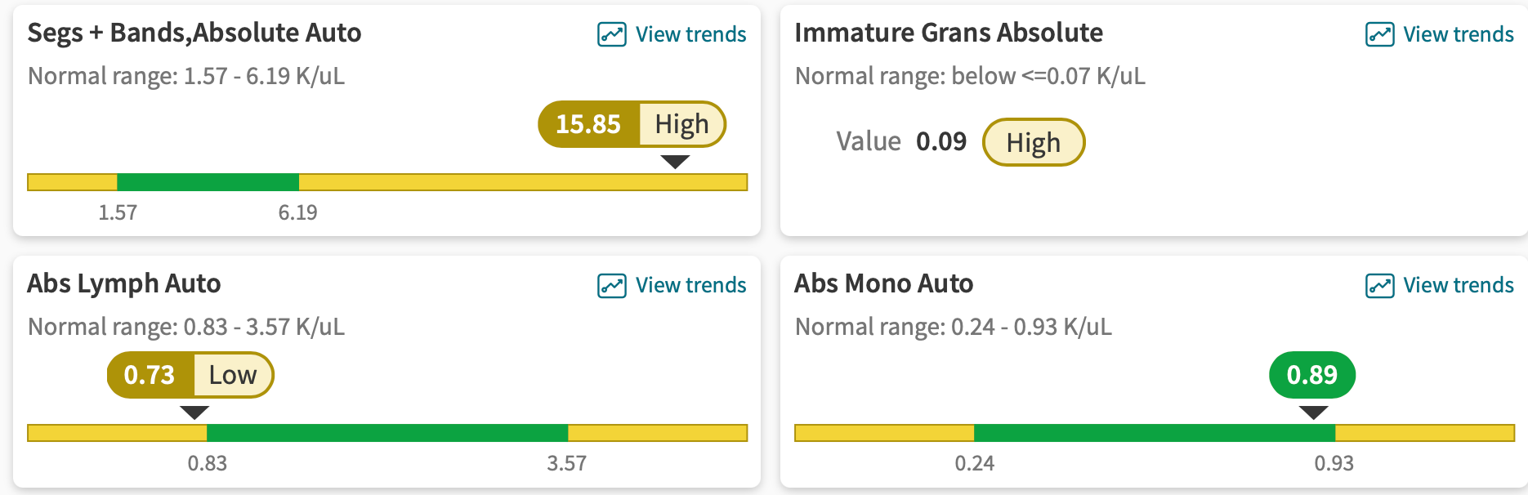Open View trends text for Abs Lymph Auto
This screenshot has width=1528, height=495.
[x=690, y=285]
